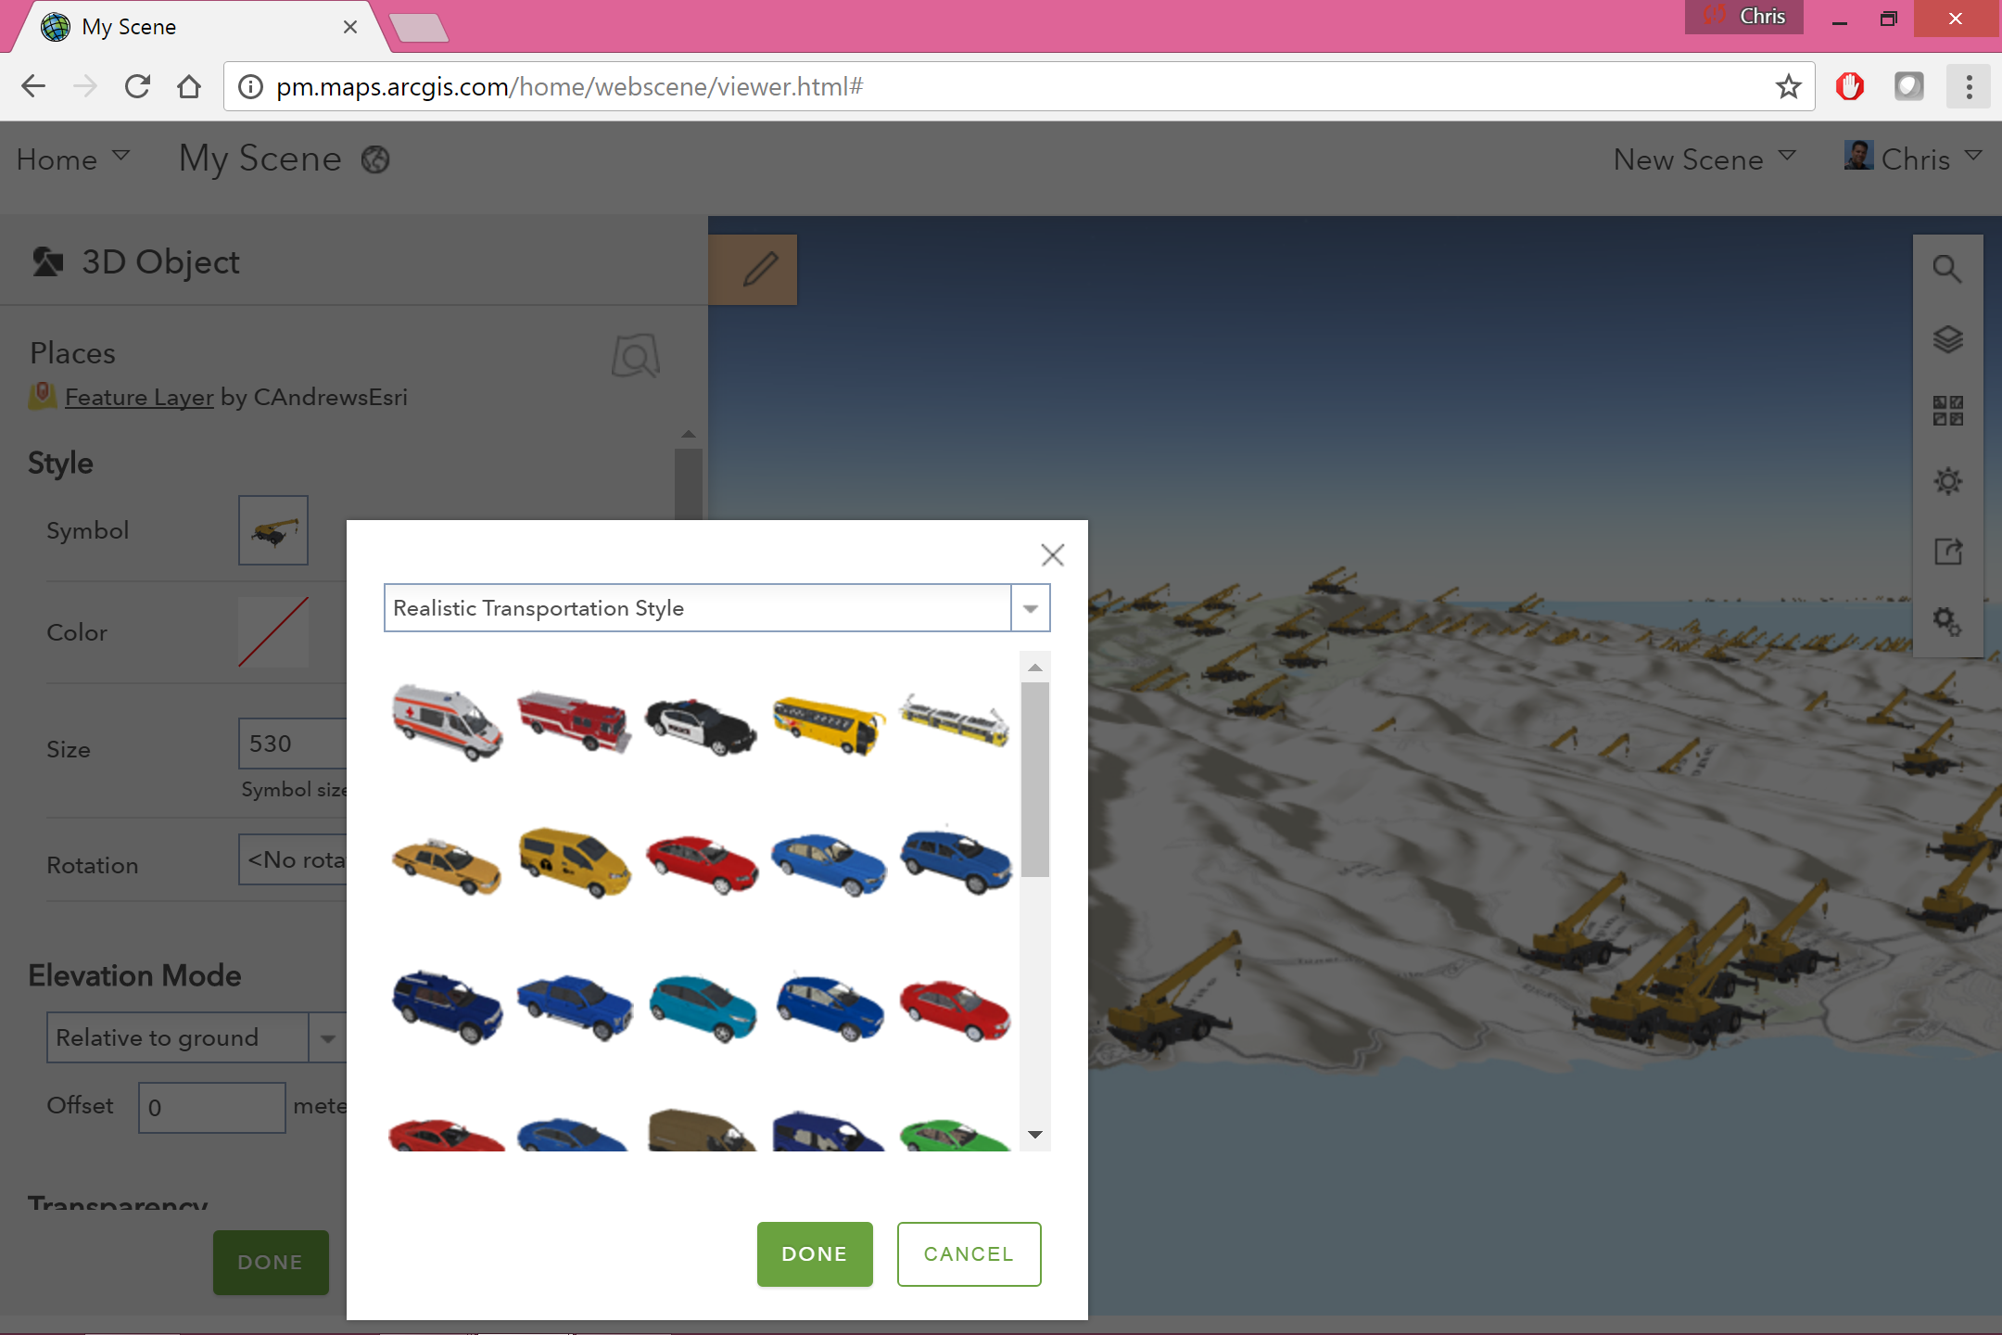This screenshot has width=2002, height=1335.
Task: Select the ambulance symbol thumbnail
Action: [x=447, y=722]
